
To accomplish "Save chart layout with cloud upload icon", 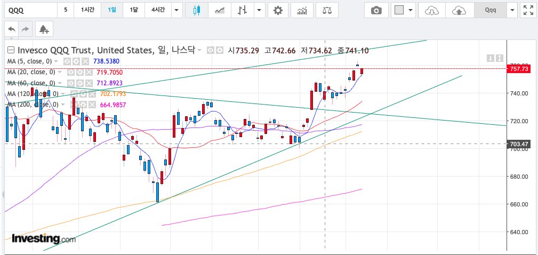I will click(460, 11).
